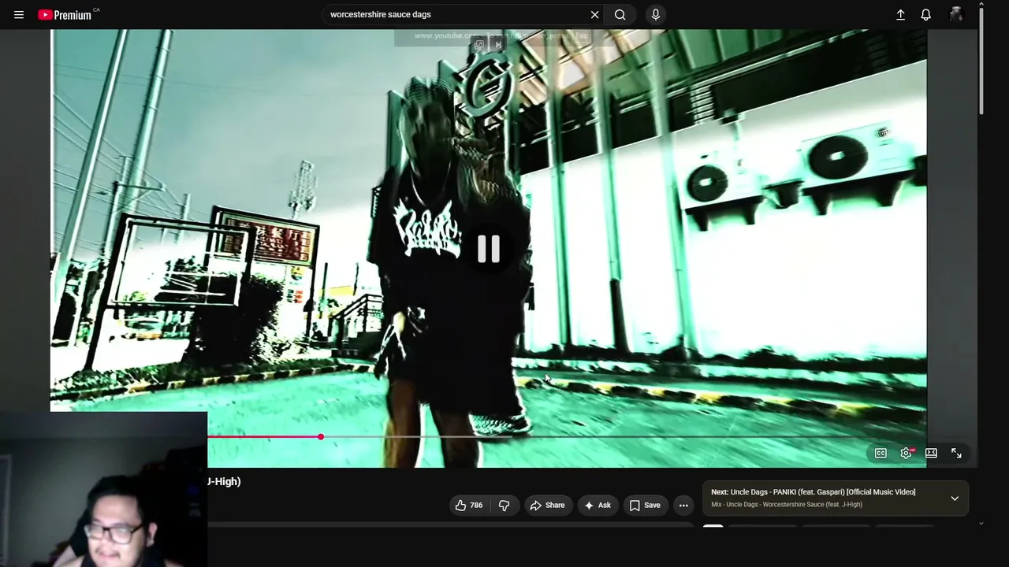Share this video
This screenshot has height=567, width=1009.
[x=547, y=506]
